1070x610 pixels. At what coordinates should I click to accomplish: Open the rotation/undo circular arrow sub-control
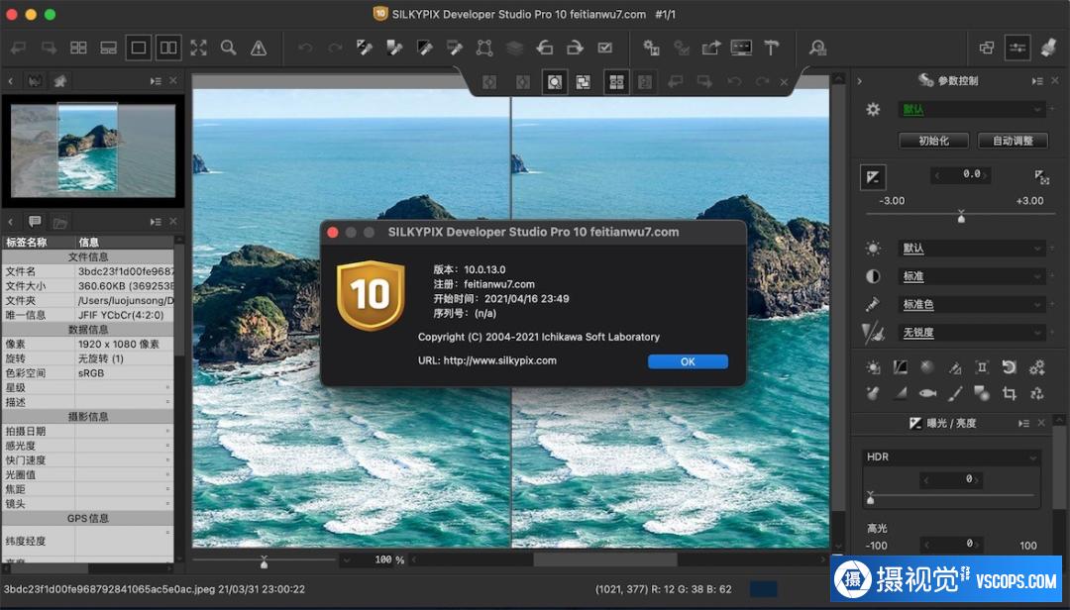tap(1010, 367)
